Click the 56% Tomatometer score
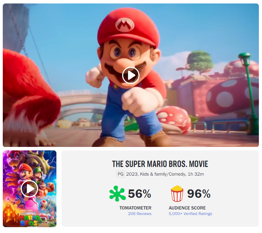This screenshot has height=233, width=262. coord(139,194)
